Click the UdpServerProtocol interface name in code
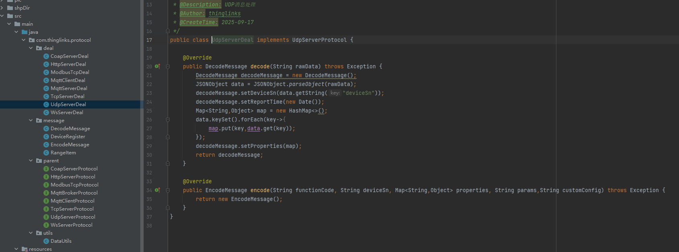The image size is (679, 252). click(319, 40)
